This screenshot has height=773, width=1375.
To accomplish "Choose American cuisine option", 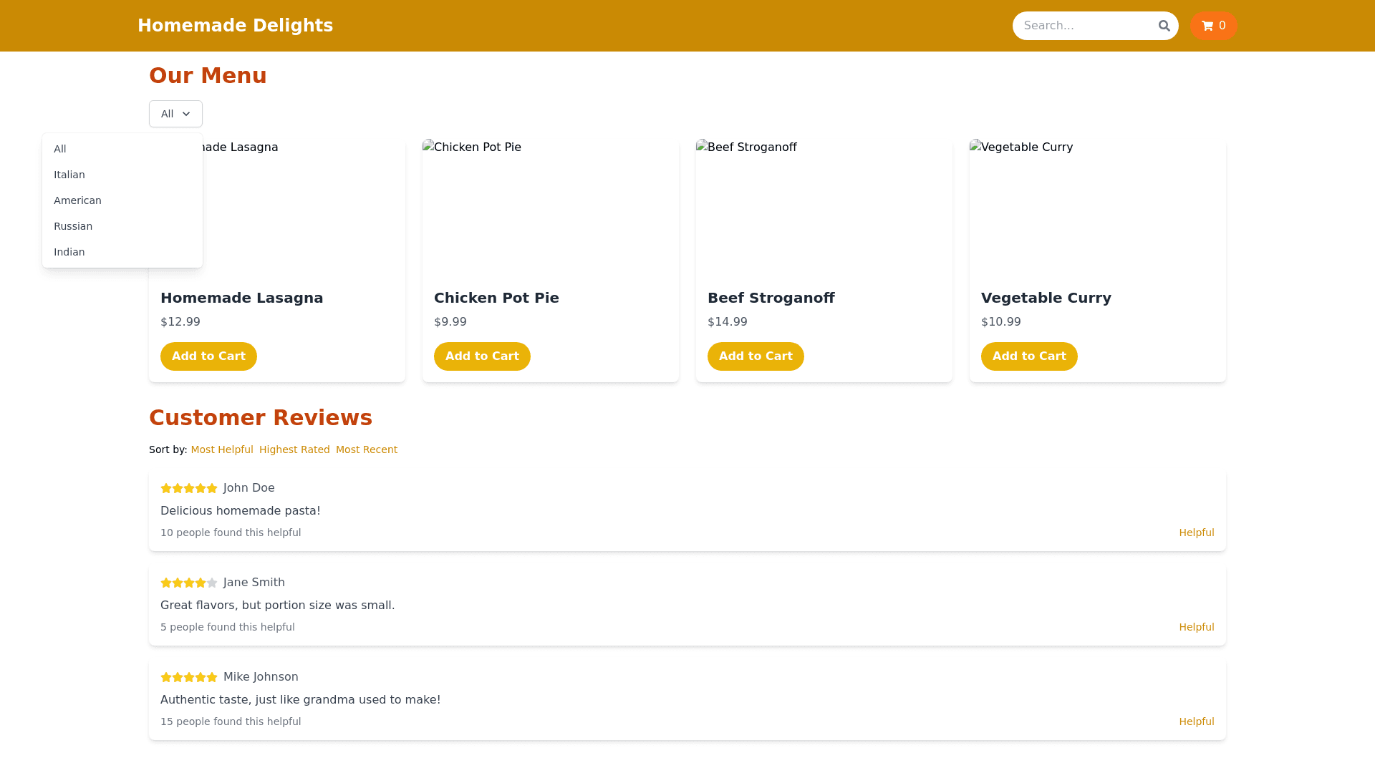I will coord(77,200).
